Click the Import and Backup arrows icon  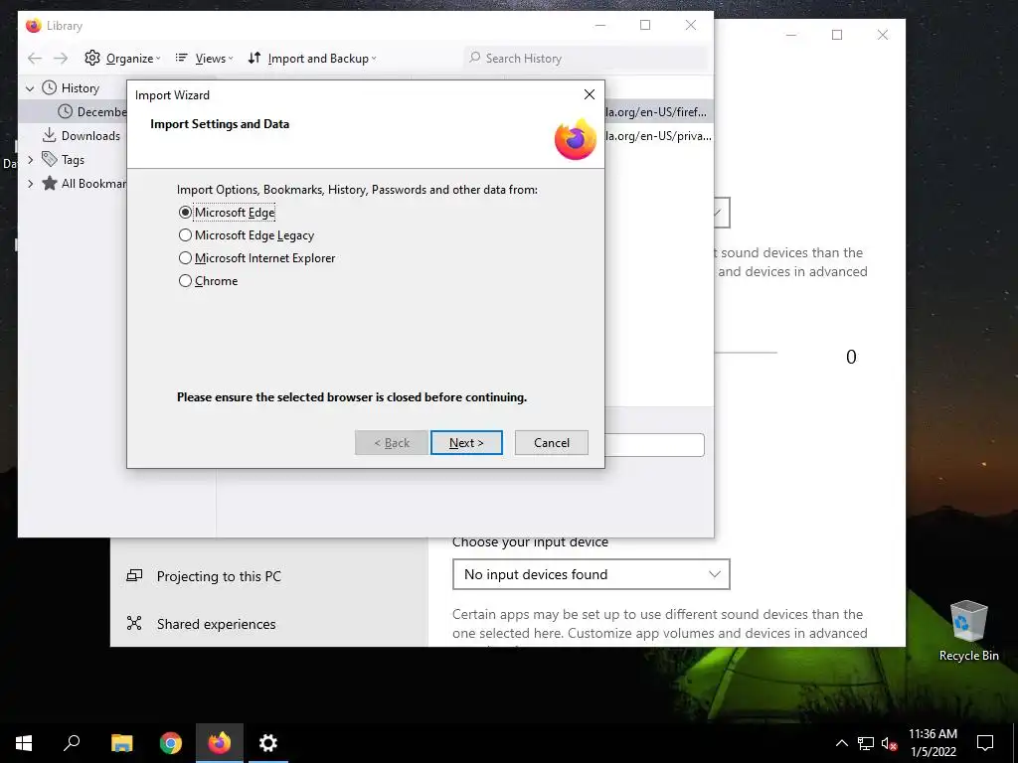pyautogui.click(x=254, y=58)
